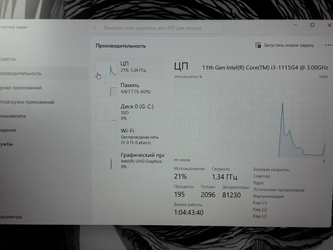This screenshot has width=333, height=250.
Task: Select the ЦП performance item
Action: (x=130, y=68)
